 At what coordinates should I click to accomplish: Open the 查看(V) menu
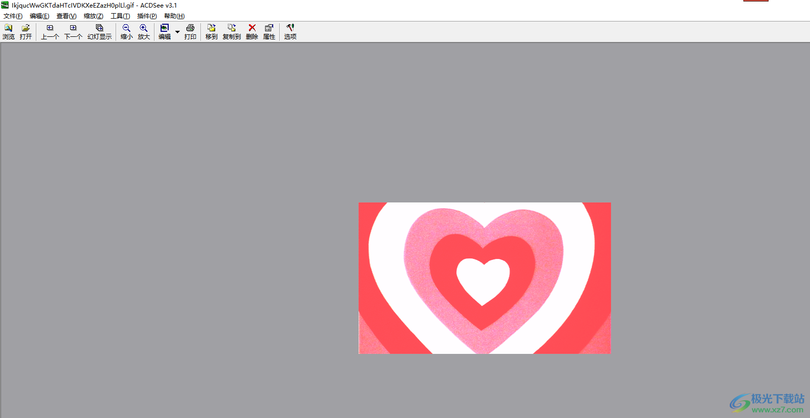coord(66,16)
